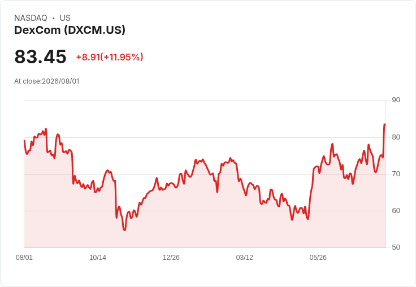Click the 12/26 date axis label
Screen dimensions: 416x287
(x=171, y=258)
